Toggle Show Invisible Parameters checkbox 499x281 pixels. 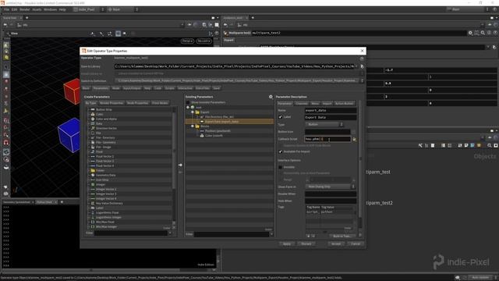tap(188, 102)
